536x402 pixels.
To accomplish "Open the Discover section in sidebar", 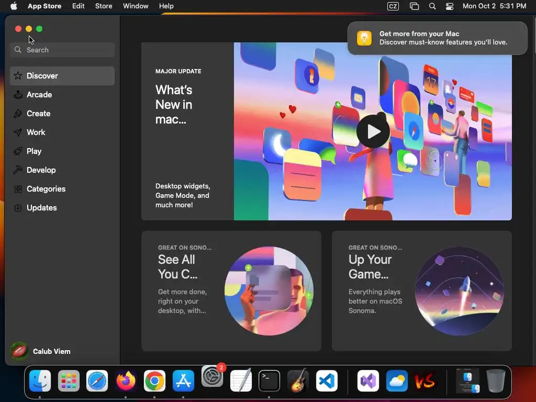I will (62, 76).
